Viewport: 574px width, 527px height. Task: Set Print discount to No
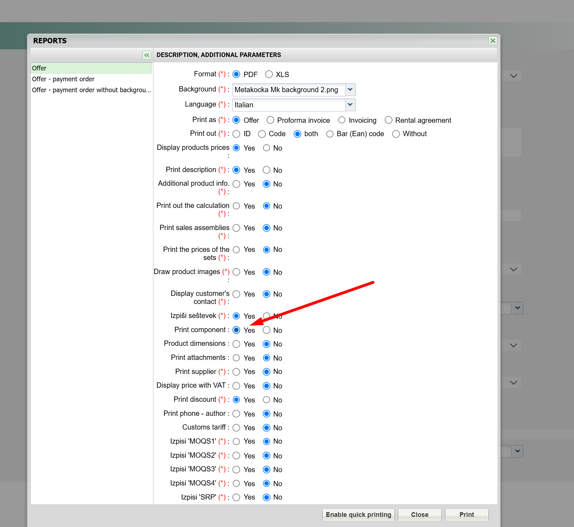coord(267,400)
